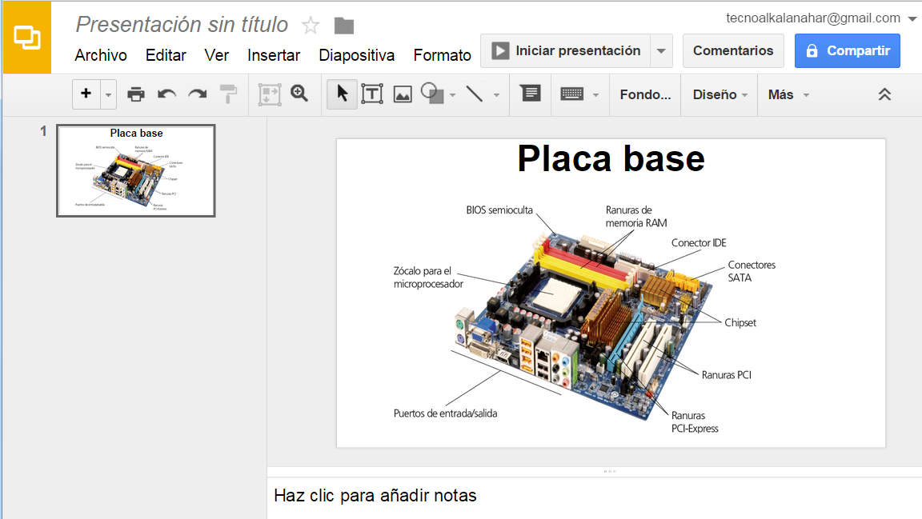The image size is (922, 519).
Task: Click the print icon in toolbar
Action: [136, 94]
